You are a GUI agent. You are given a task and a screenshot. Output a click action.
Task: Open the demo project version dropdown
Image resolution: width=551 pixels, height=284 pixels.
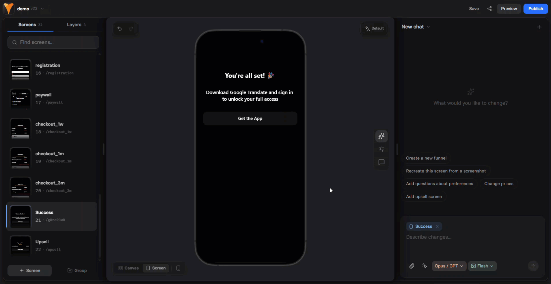[42, 9]
